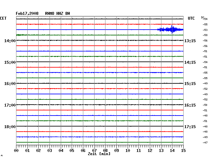Click the date label Feb17,2008
The image size is (209, 159).
click(27, 14)
